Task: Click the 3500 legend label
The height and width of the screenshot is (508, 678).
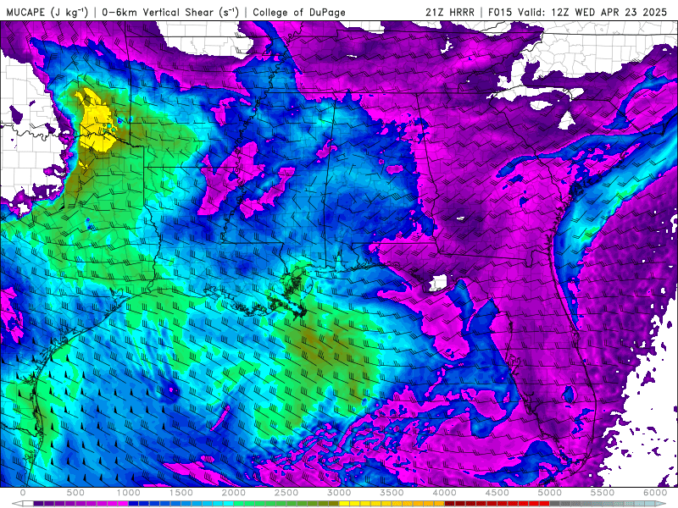Action: click(x=392, y=493)
